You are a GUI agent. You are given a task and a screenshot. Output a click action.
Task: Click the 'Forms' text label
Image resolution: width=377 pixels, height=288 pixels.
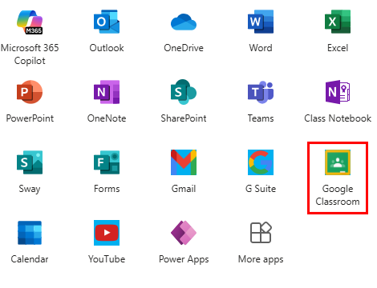(x=107, y=189)
